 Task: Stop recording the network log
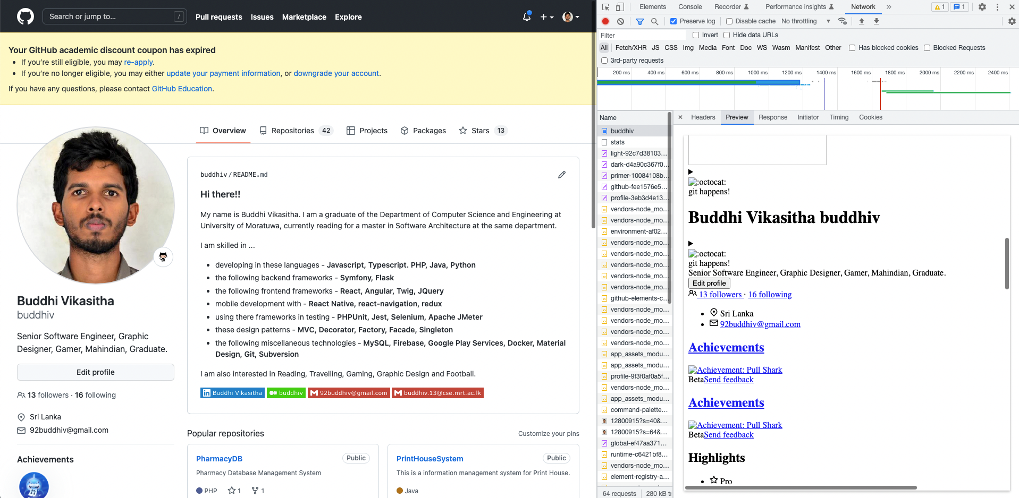point(605,21)
